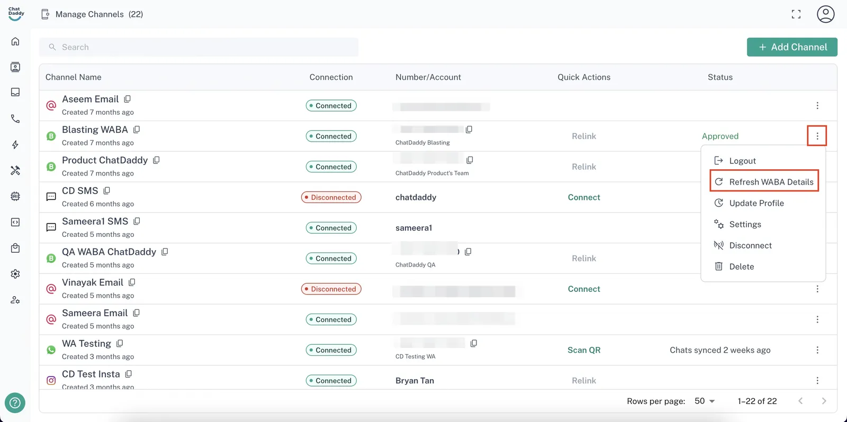The width and height of the screenshot is (847, 422).
Task: Click Connect for the CD SMS channel
Action: pos(584,197)
